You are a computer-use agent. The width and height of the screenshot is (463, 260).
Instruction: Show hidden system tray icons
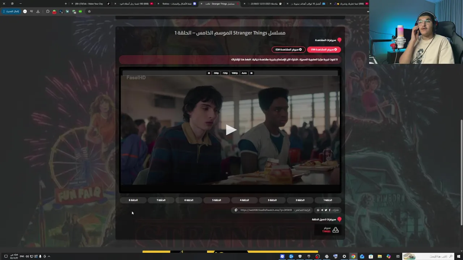(49, 256)
